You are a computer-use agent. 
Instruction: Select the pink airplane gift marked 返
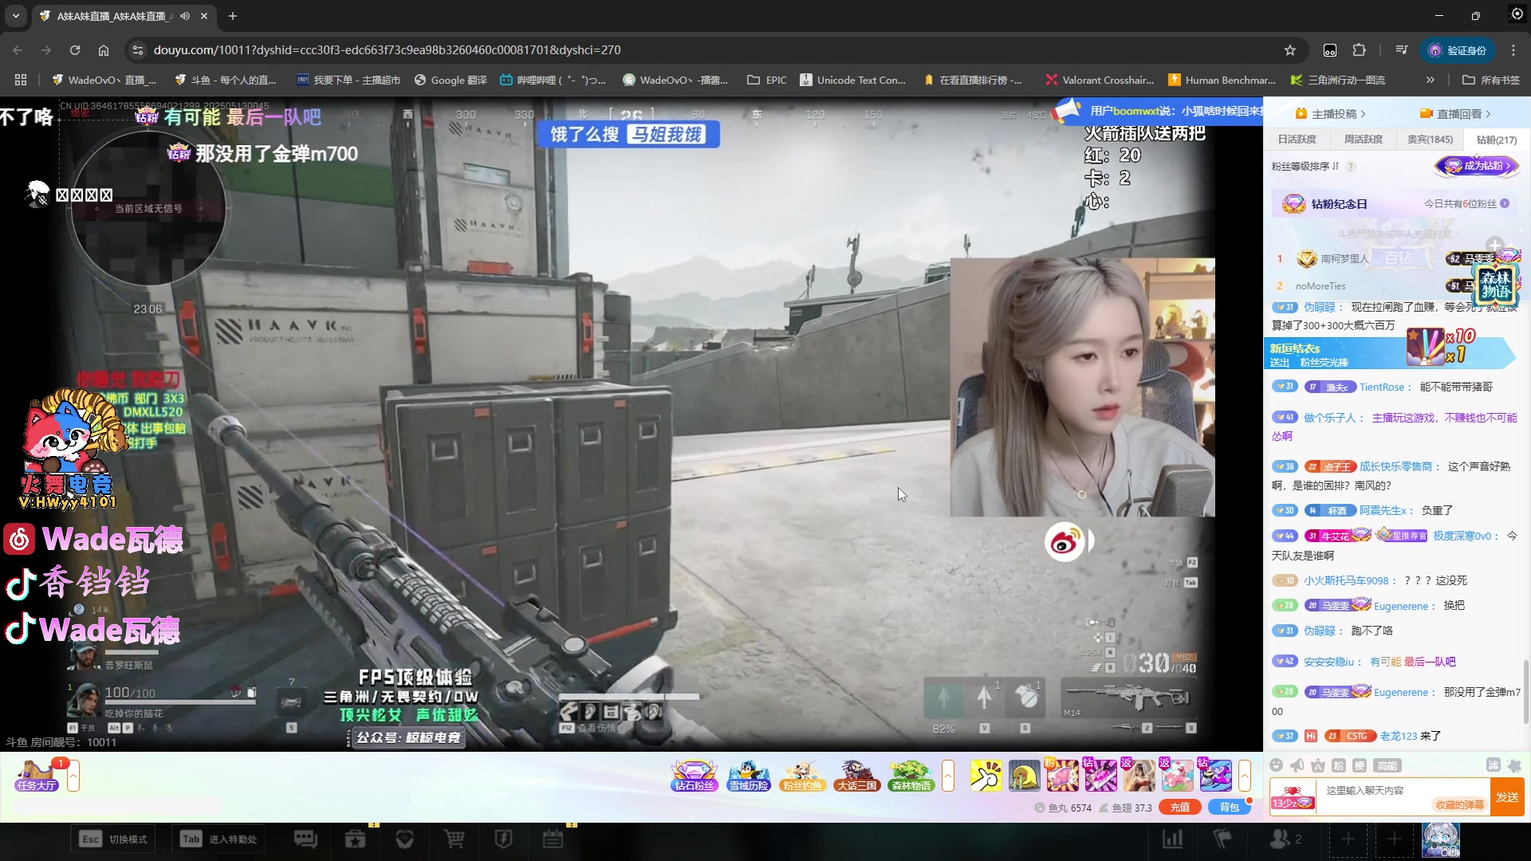(x=1177, y=775)
